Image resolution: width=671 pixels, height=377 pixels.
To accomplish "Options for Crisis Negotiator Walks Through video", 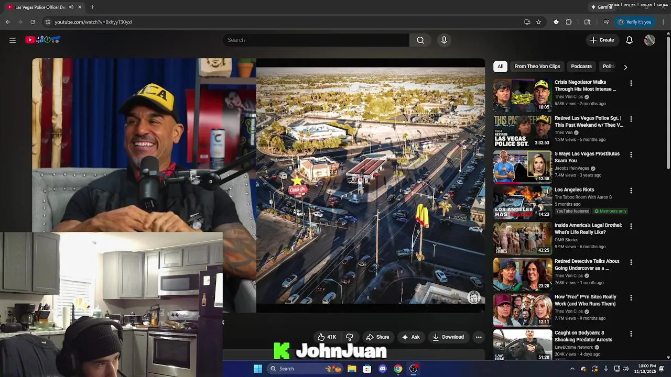I will click(631, 83).
